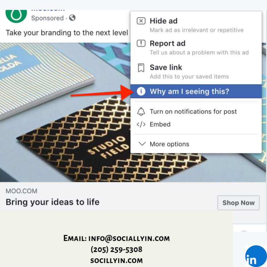Click the MOO.COM domain link
Screen dimensions: 267x267
[22, 191]
